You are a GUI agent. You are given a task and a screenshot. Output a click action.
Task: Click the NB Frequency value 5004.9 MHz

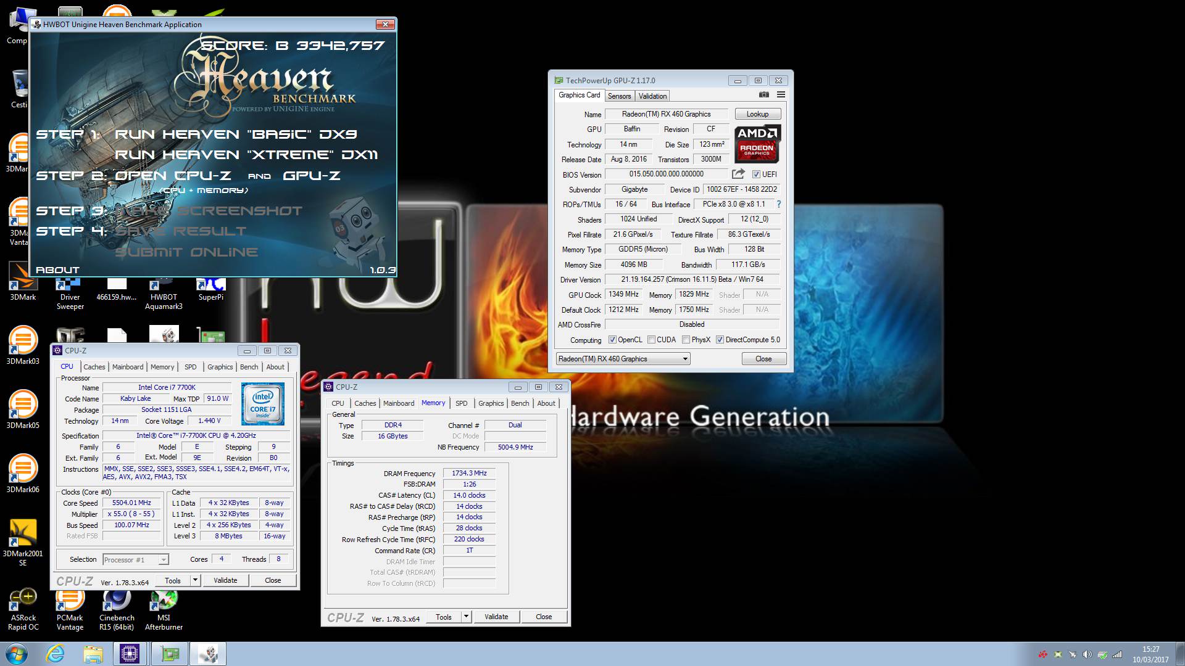(x=515, y=447)
